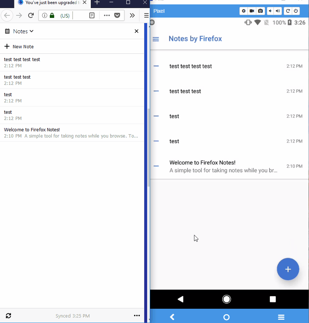Click the green padlock security icon
The width and height of the screenshot is (309, 323).
[x=52, y=15]
